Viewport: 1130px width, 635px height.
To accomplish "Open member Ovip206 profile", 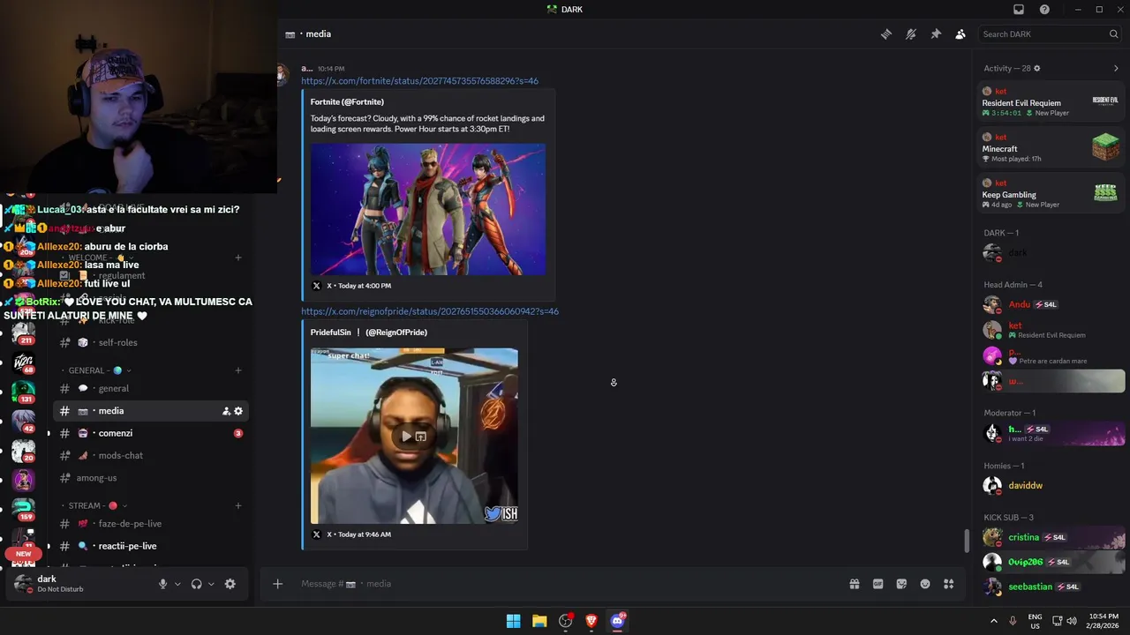I will [1051, 562].
